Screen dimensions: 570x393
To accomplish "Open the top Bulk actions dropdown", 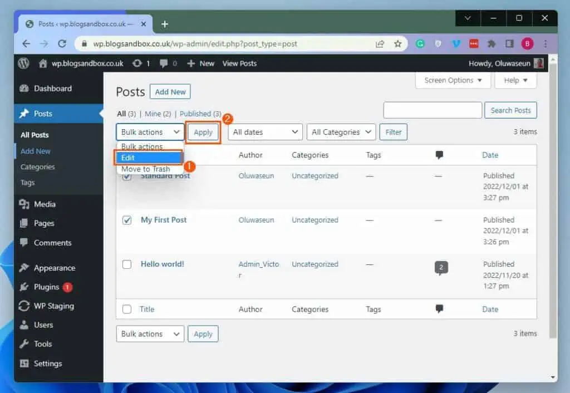I will (150, 132).
